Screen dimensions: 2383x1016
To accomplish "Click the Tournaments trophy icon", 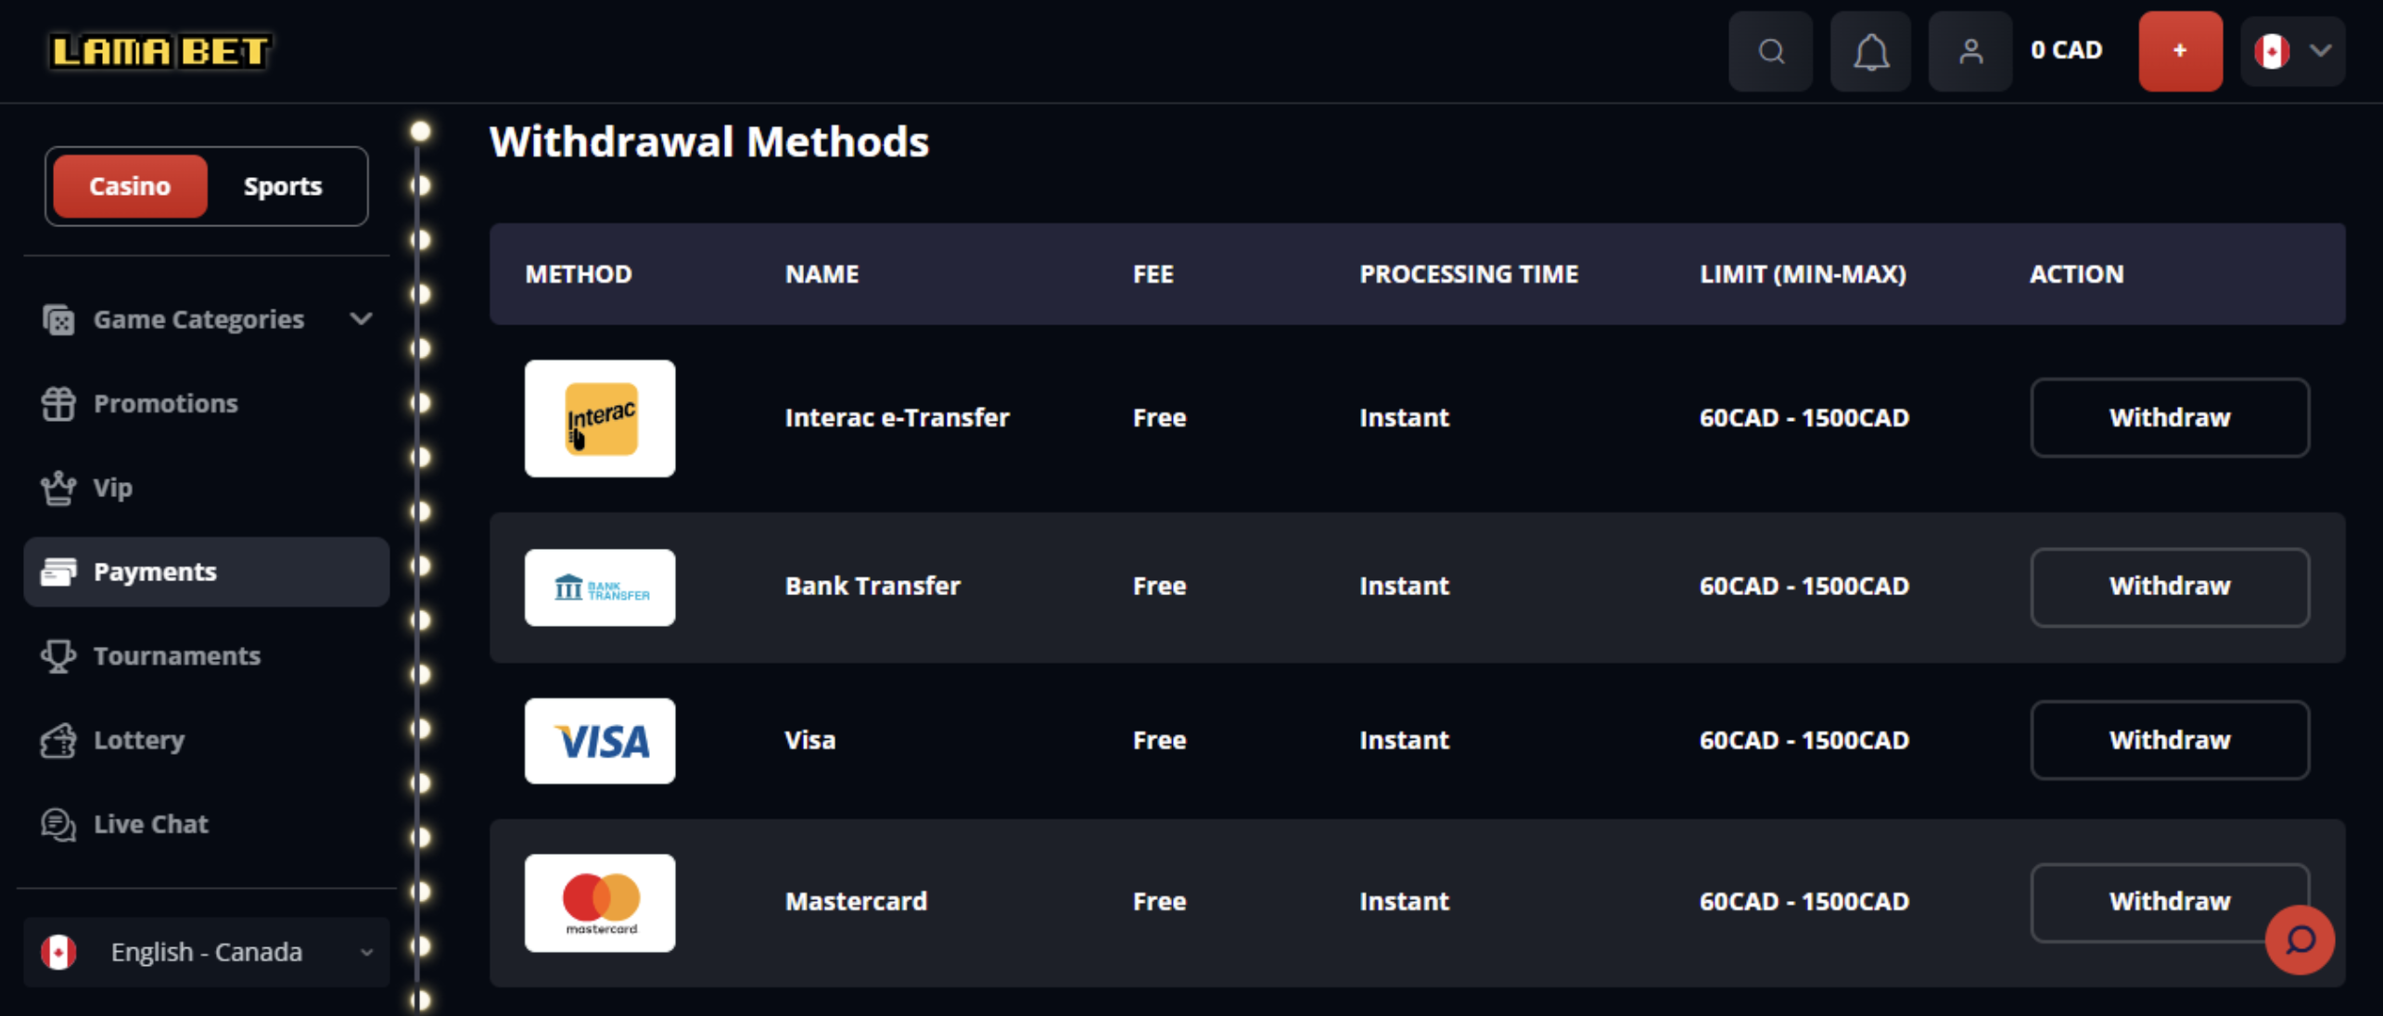I will [57, 656].
